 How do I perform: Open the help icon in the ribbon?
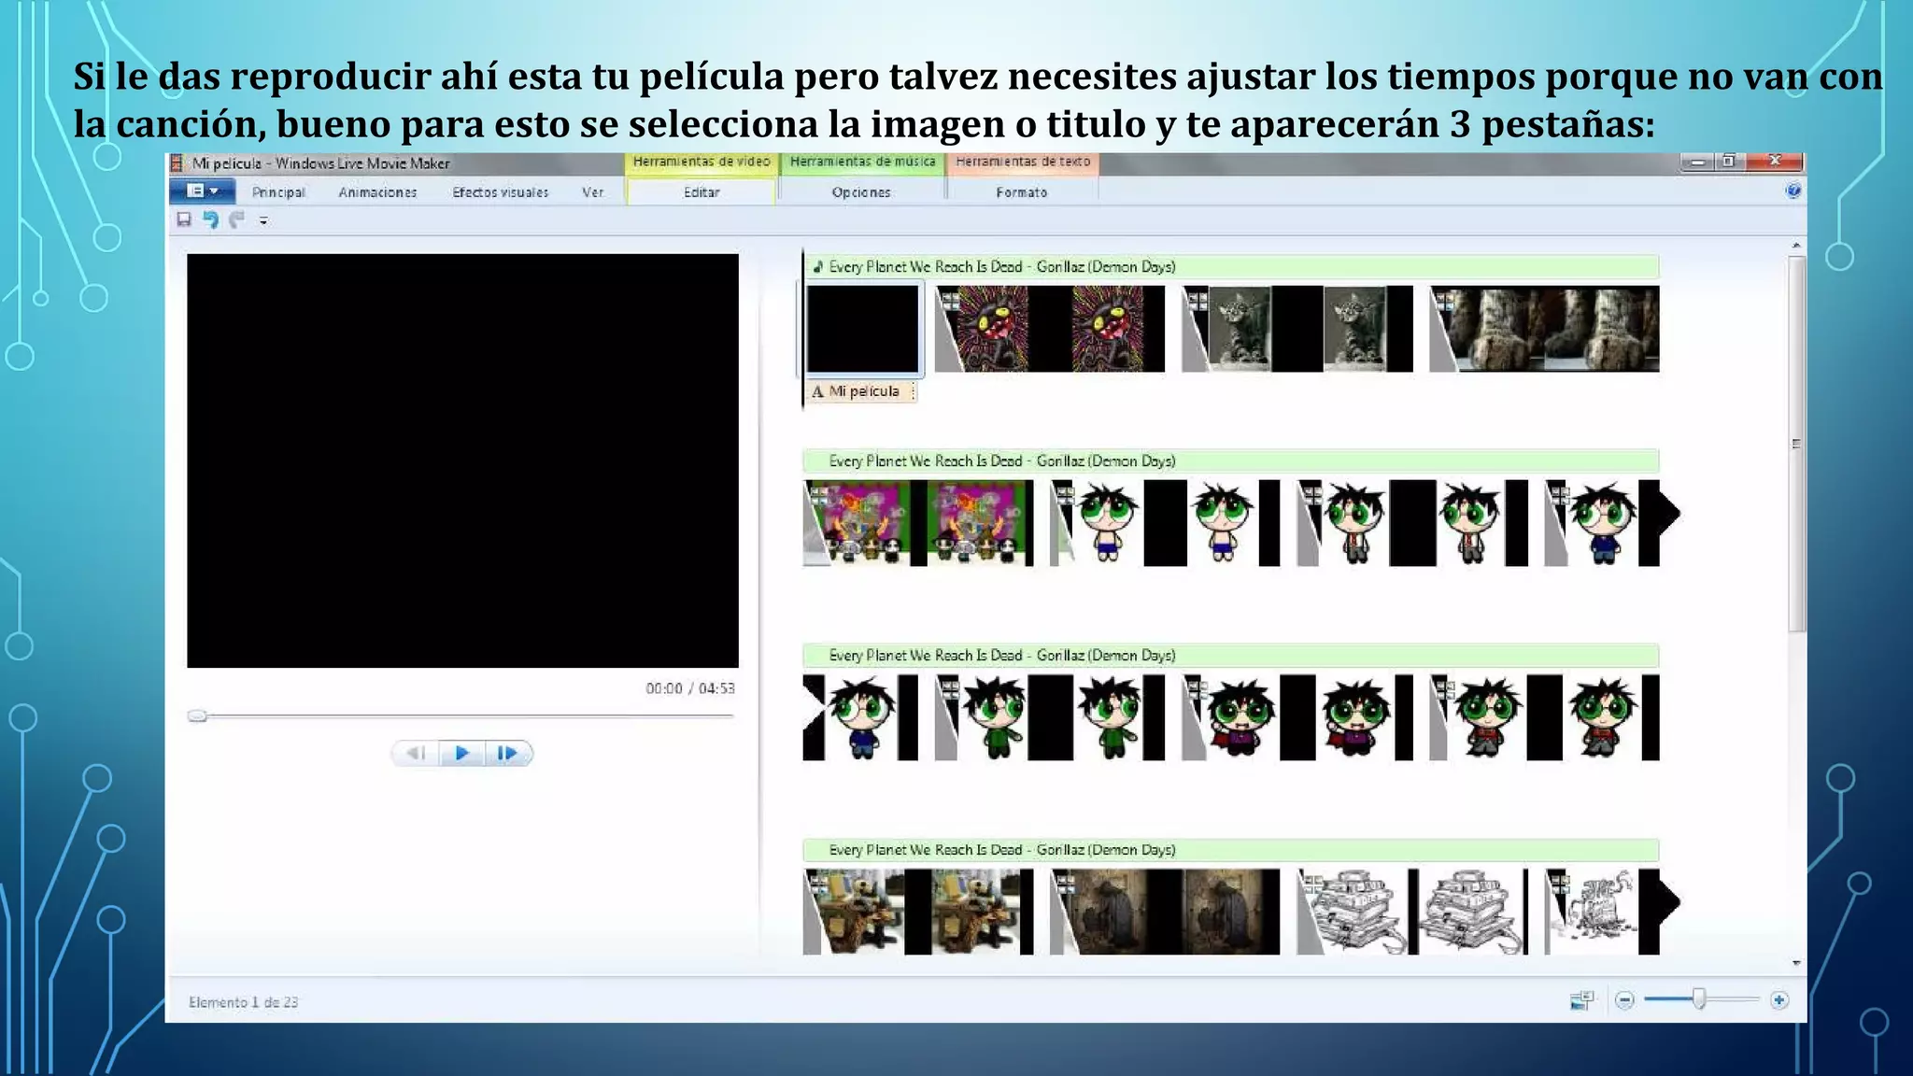tap(1793, 191)
